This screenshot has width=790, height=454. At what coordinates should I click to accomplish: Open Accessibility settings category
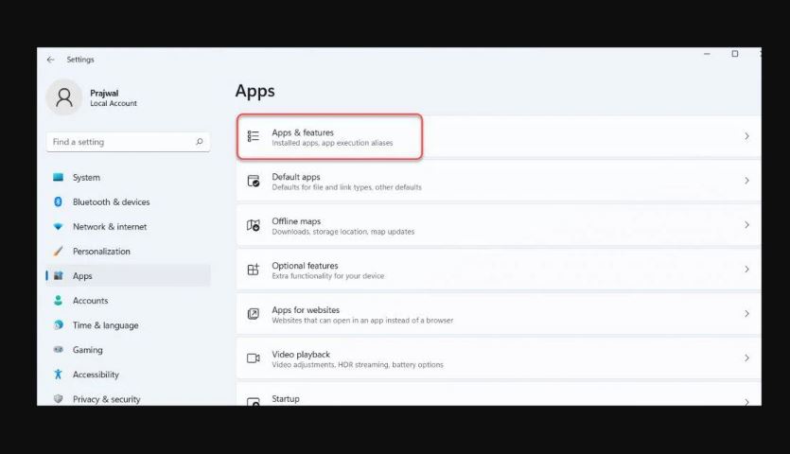pyautogui.click(x=128, y=374)
